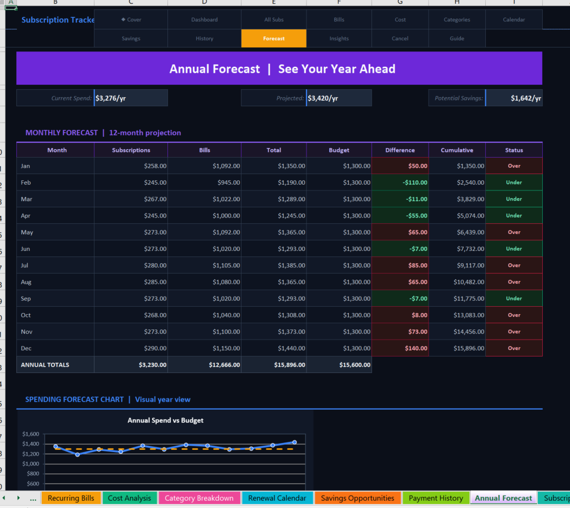Select Jan subscriptions value $258.00
Screen dimensions: 570x508
pyautogui.click(x=131, y=166)
